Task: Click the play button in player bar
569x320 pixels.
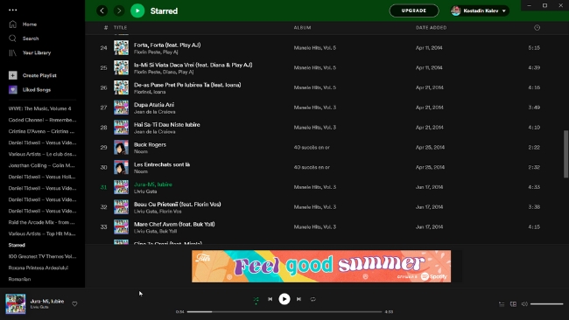Action: pyautogui.click(x=284, y=299)
